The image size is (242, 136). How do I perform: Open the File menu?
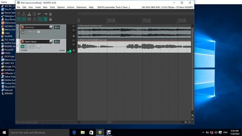click(19, 7)
